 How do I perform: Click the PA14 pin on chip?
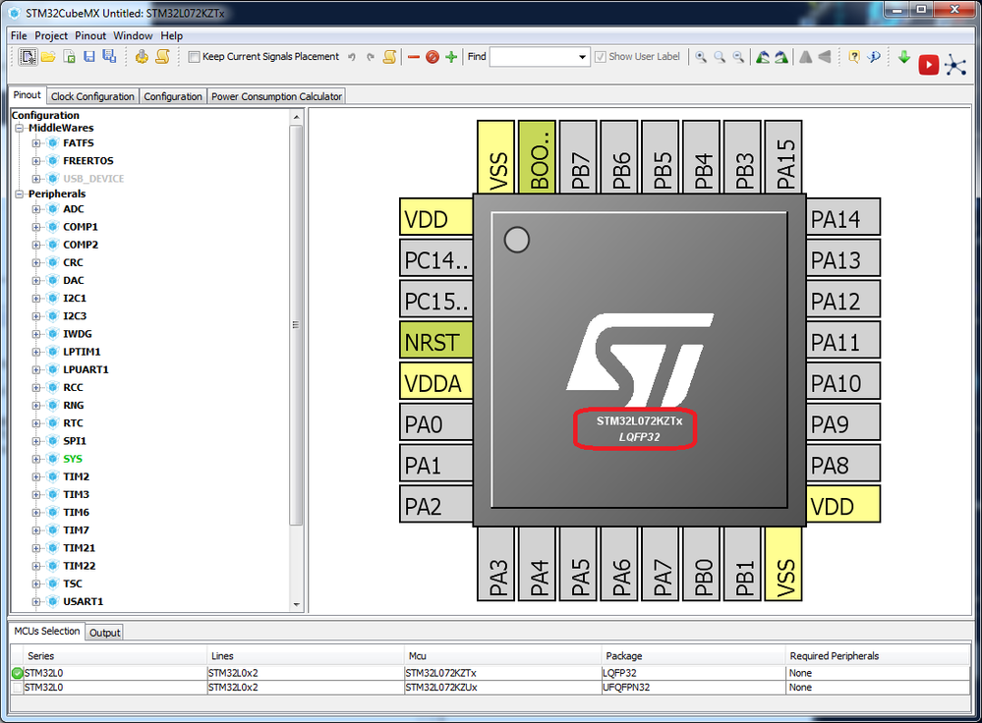point(843,219)
